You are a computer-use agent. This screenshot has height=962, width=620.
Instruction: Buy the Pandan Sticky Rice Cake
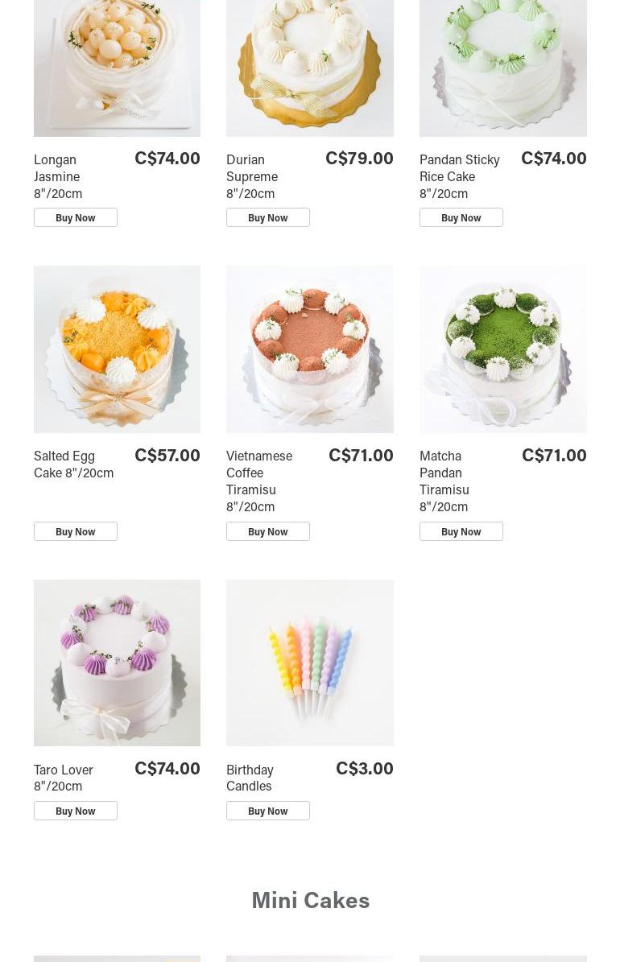tap(461, 218)
